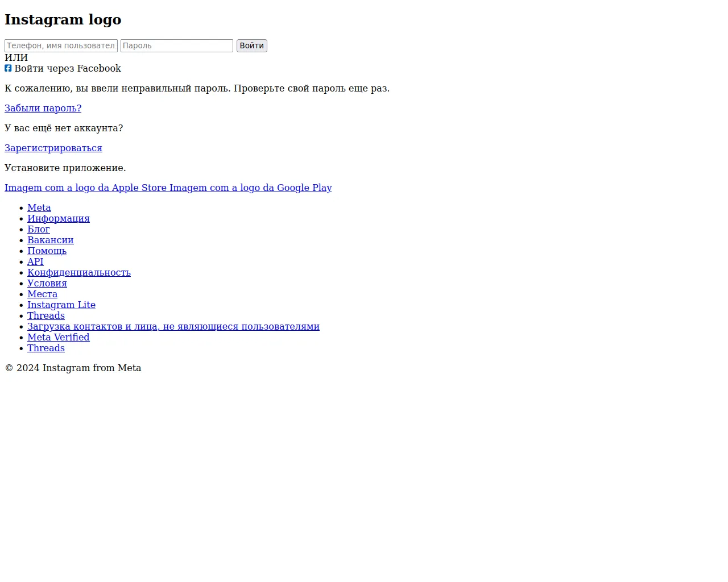
Task: Open the API footer link
Action: [35, 261]
